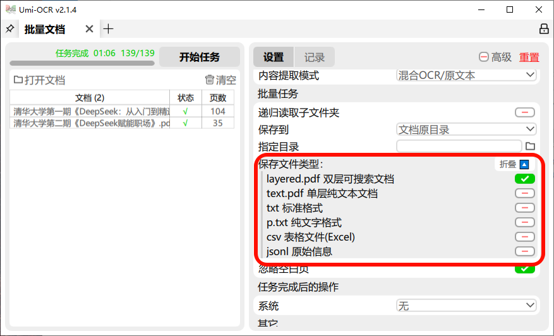This screenshot has width=554, height=336.
Task: Click the lock icon in the tab bar
Action: point(544,29)
